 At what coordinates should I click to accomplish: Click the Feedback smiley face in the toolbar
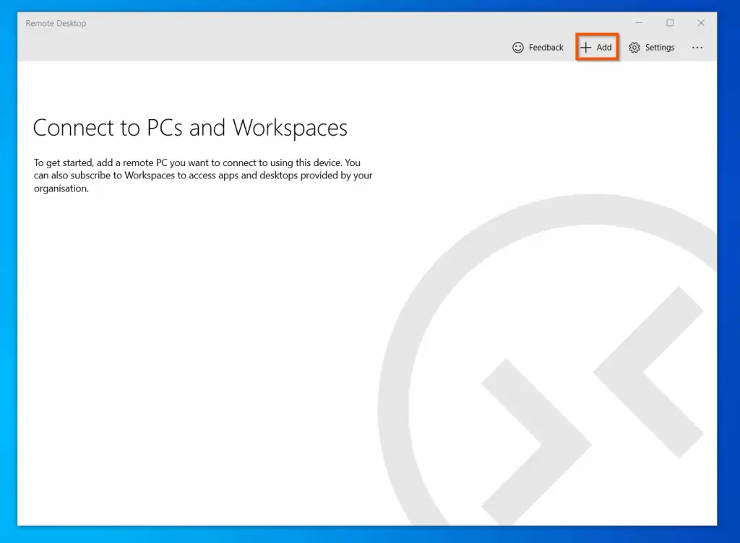click(517, 47)
